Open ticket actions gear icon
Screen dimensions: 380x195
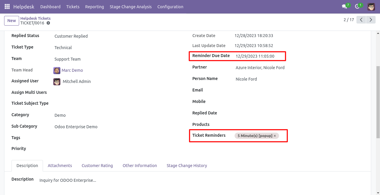(x=48, y=23)
